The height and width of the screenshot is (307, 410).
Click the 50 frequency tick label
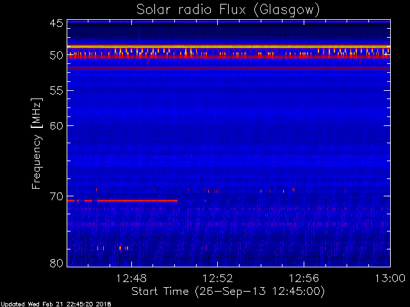click(56, 56)
